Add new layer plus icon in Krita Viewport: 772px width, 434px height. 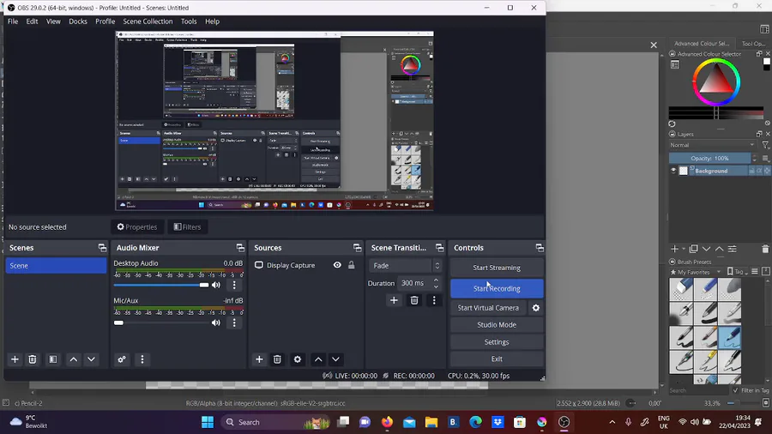pyautogui.click(x=674, y=249)
